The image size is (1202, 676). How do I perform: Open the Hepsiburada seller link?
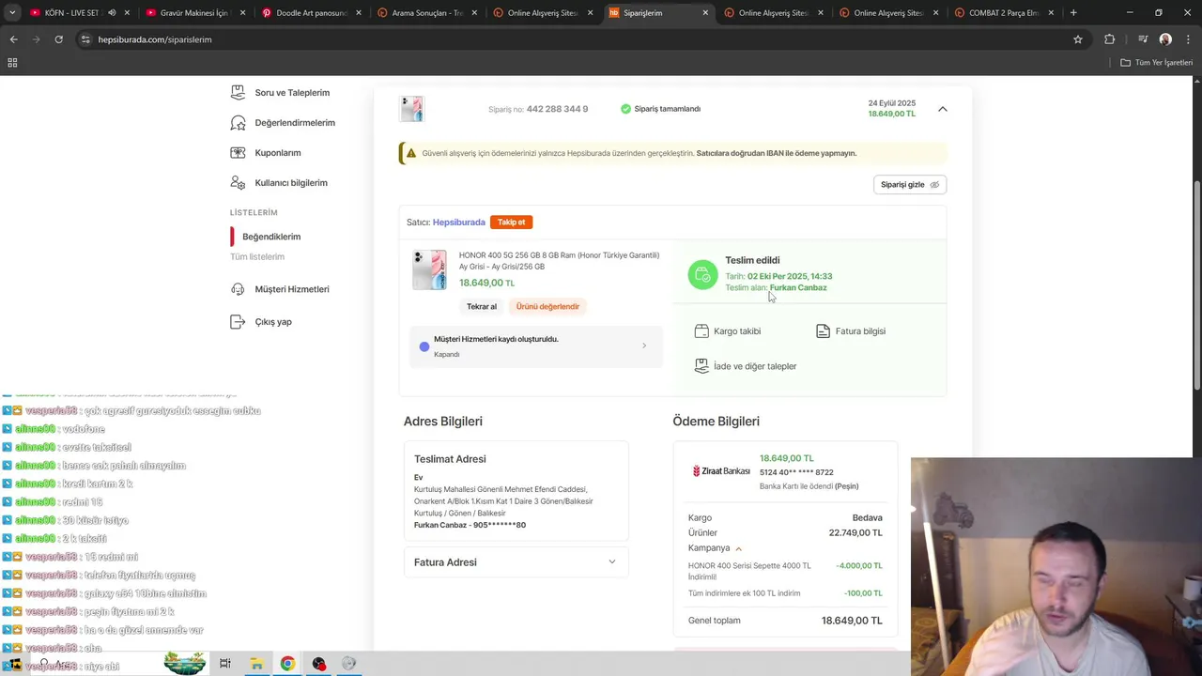459,223
